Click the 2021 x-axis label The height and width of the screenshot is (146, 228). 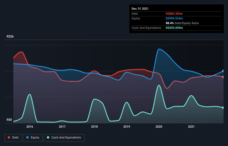pyautogui.click(x=191, y=127)
